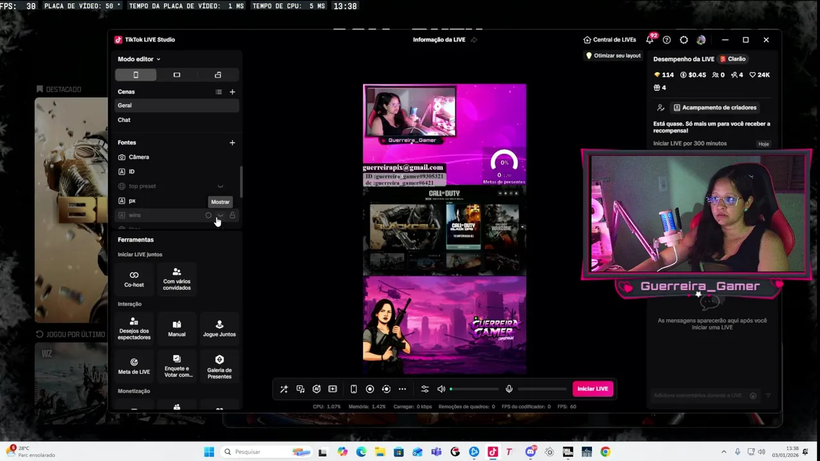Select the Geral scene
Screen dimensions: 820x461
[x=177, y=106]
